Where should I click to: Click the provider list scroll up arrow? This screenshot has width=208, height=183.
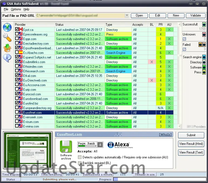point(179,24)
